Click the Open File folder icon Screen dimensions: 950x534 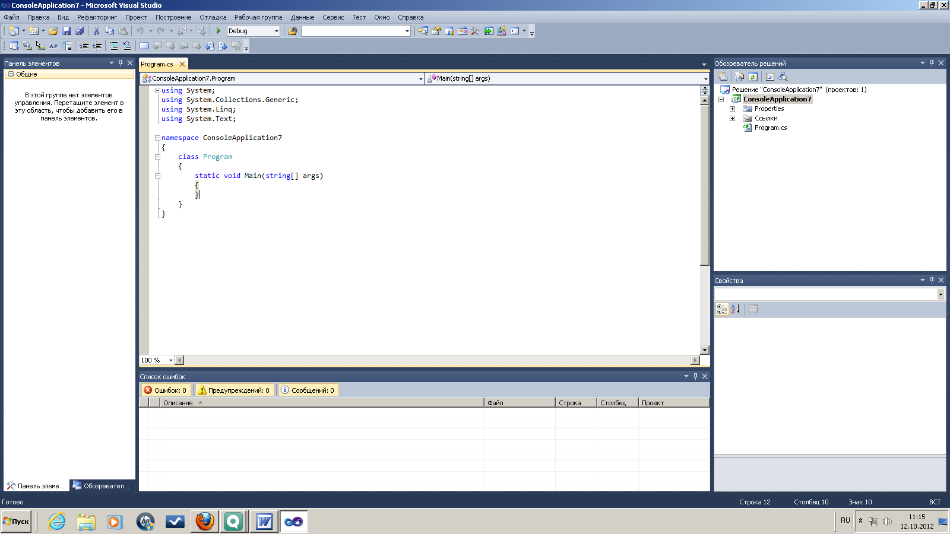[x=53, y=31]
